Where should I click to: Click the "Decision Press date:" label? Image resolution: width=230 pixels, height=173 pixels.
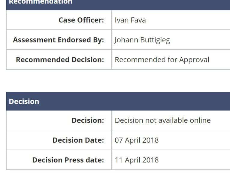68,160
